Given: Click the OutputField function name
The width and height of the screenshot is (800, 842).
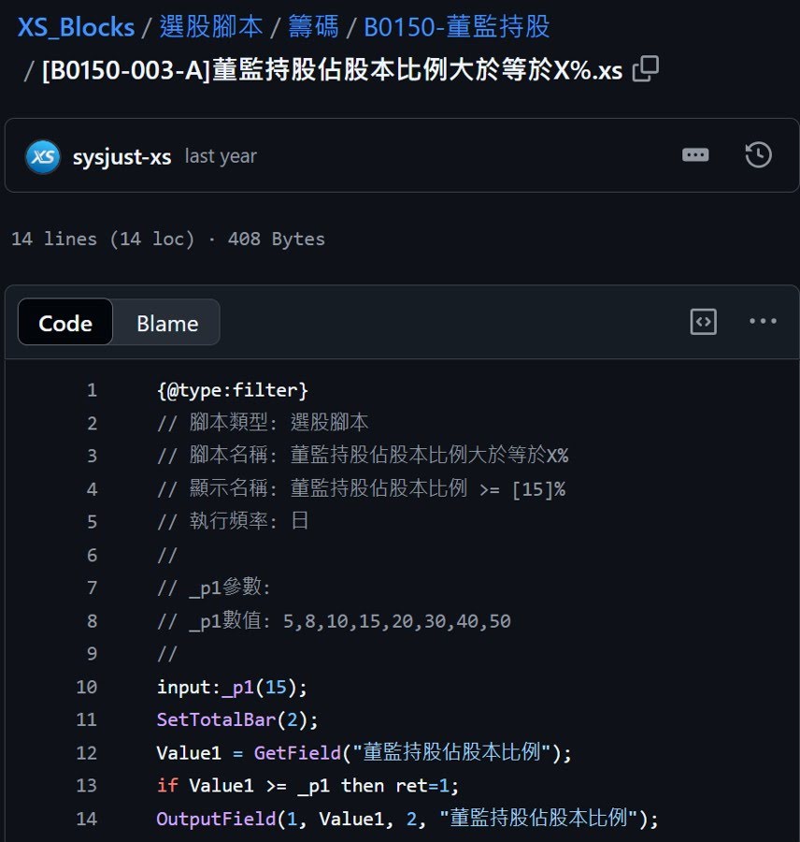Looking at the screenshot, I should [x=216, y=819].
